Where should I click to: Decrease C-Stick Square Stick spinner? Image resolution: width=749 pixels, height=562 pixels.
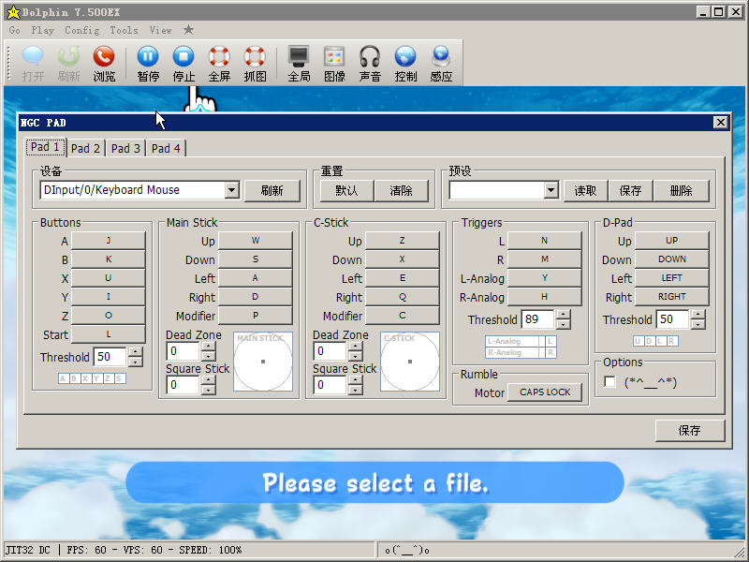pyautogui.click(x=356, y=390)
